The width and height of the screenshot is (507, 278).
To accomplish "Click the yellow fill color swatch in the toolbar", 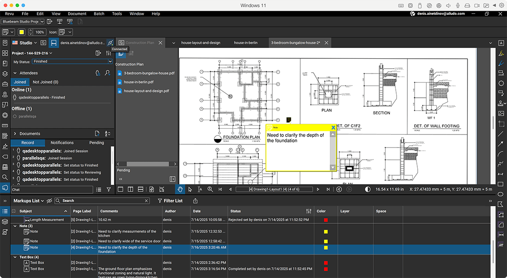I will coord(22,32).
